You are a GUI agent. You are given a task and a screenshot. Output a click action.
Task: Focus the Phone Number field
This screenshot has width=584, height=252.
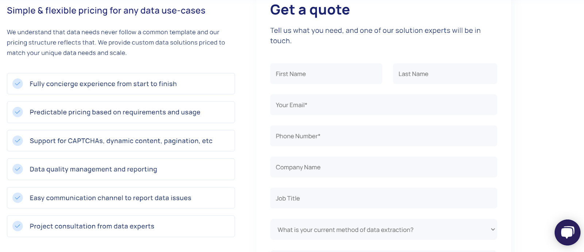(383, 136)
